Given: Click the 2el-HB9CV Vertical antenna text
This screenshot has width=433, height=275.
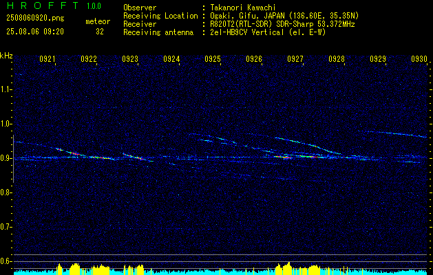Looking at the screenshot, I should pos(268,32).
